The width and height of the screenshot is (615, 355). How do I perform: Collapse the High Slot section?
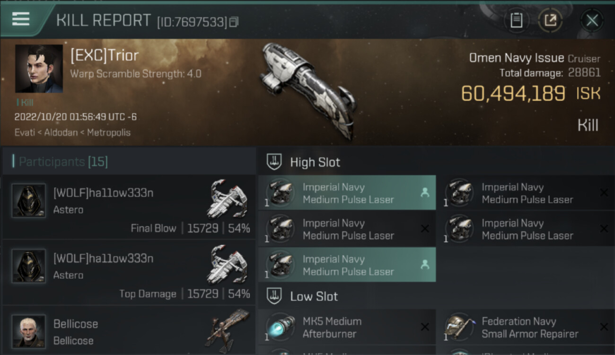[x=315, y=162]
